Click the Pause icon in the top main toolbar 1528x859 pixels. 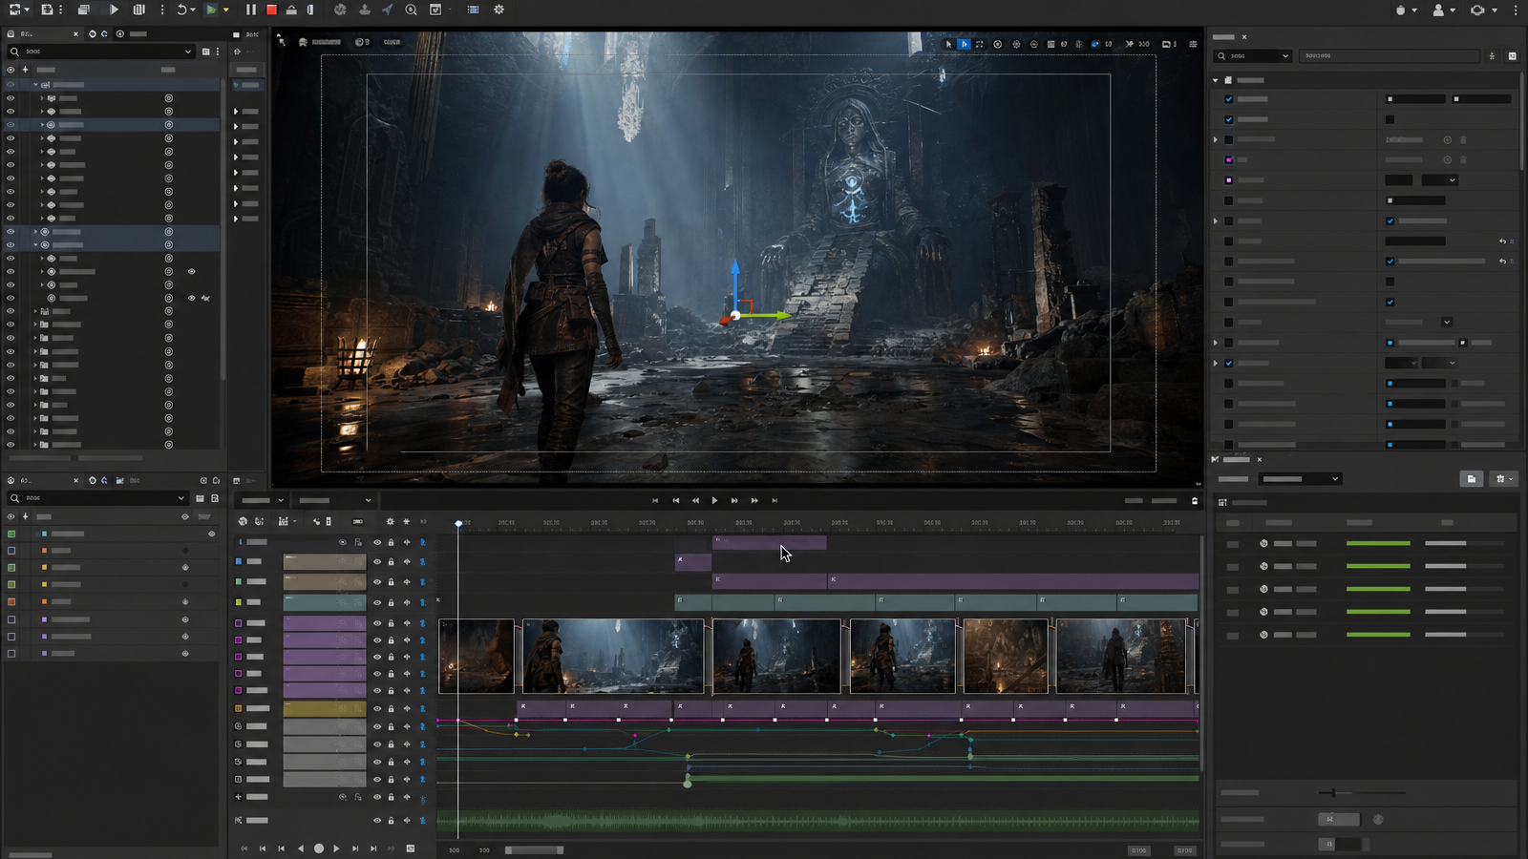click(251, 10)
